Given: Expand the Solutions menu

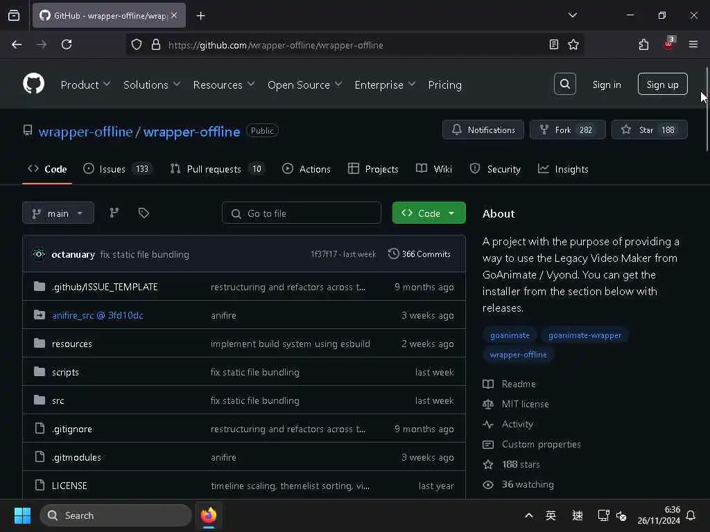Looking at the screenshot, I should [x=152, y=85].
